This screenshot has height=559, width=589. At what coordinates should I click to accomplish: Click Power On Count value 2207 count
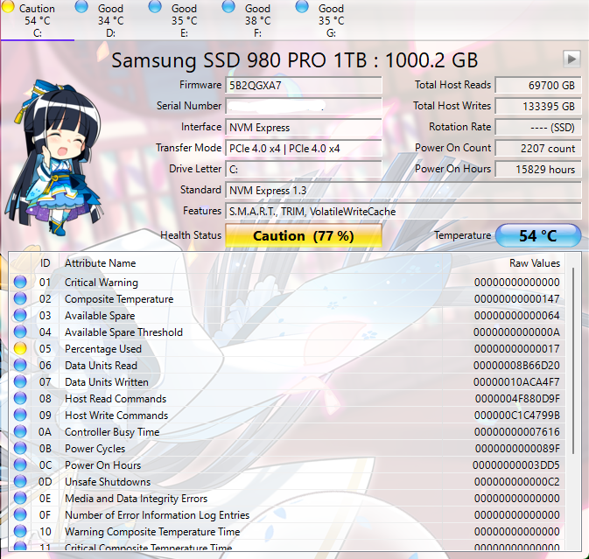538,149
